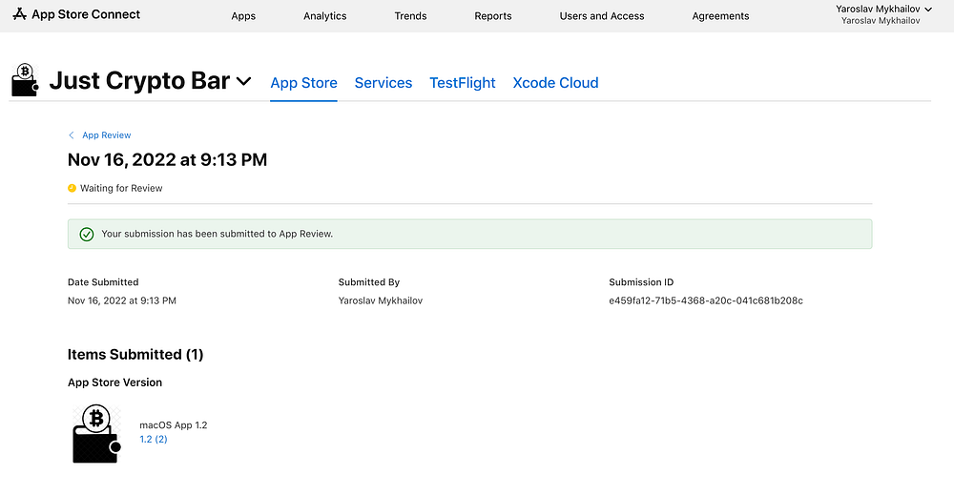This screenshot has height=496, width=954.
Task: Expand the Just Crypto Bar app switcher chevron
Action: [244, 82]
